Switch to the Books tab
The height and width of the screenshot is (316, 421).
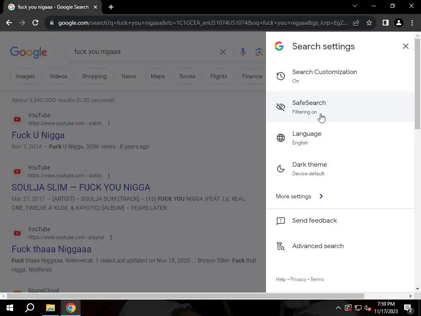click(x=187, y=76)
